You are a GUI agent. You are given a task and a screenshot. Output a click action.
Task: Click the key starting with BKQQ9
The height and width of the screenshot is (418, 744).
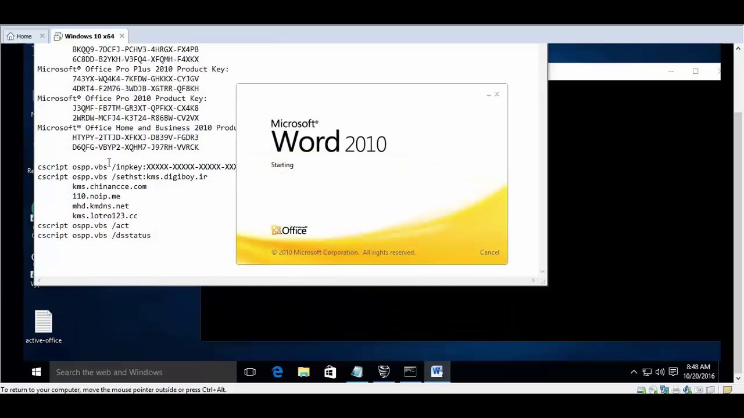pyautogui.click(x=135, y=49)
